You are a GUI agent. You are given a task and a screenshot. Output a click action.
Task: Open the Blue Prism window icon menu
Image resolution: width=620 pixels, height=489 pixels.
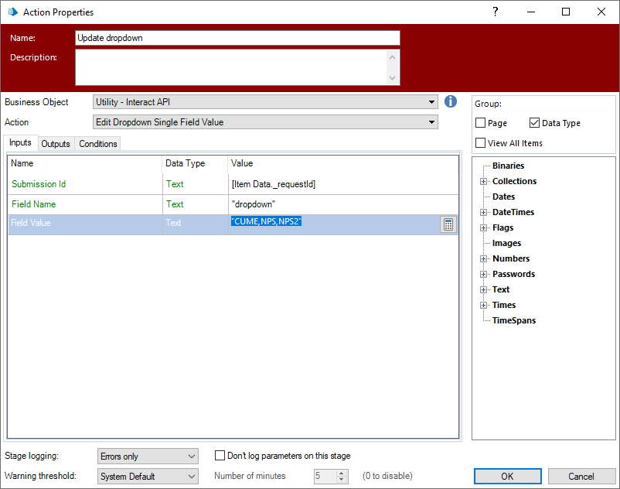12,12
